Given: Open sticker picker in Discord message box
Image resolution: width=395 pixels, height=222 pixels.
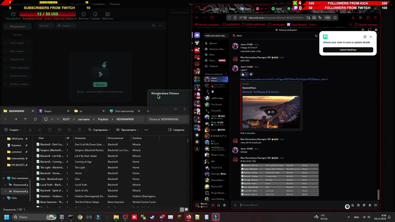Looking at the screenshot, I should pyautogui.click(x=364, y=205).
